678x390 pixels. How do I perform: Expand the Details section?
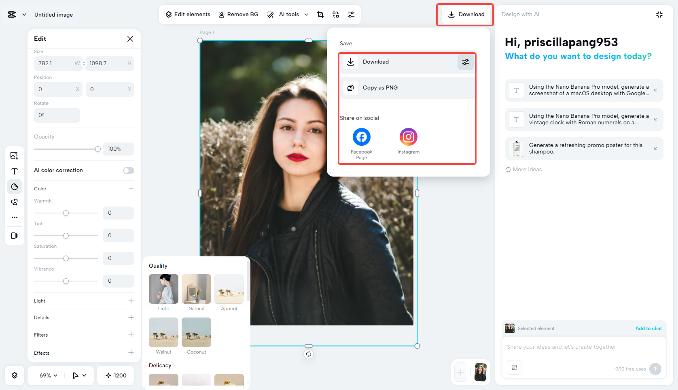(131, 318)
